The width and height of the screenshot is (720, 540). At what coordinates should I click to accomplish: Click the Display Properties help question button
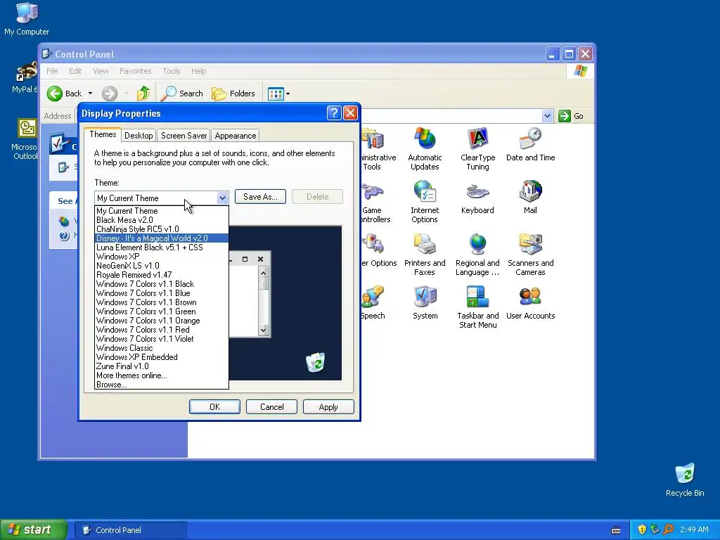(334, 113)
